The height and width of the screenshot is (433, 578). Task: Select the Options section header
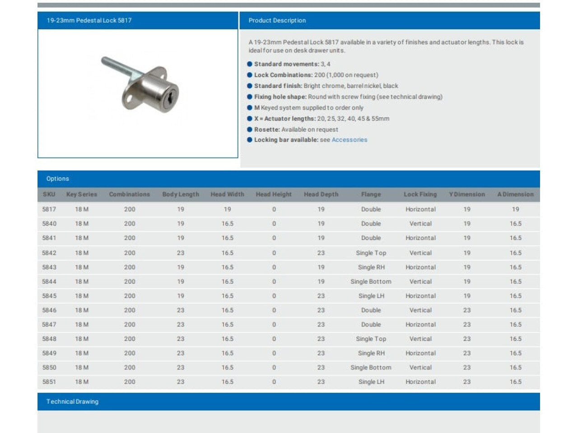tap(289, 179)
